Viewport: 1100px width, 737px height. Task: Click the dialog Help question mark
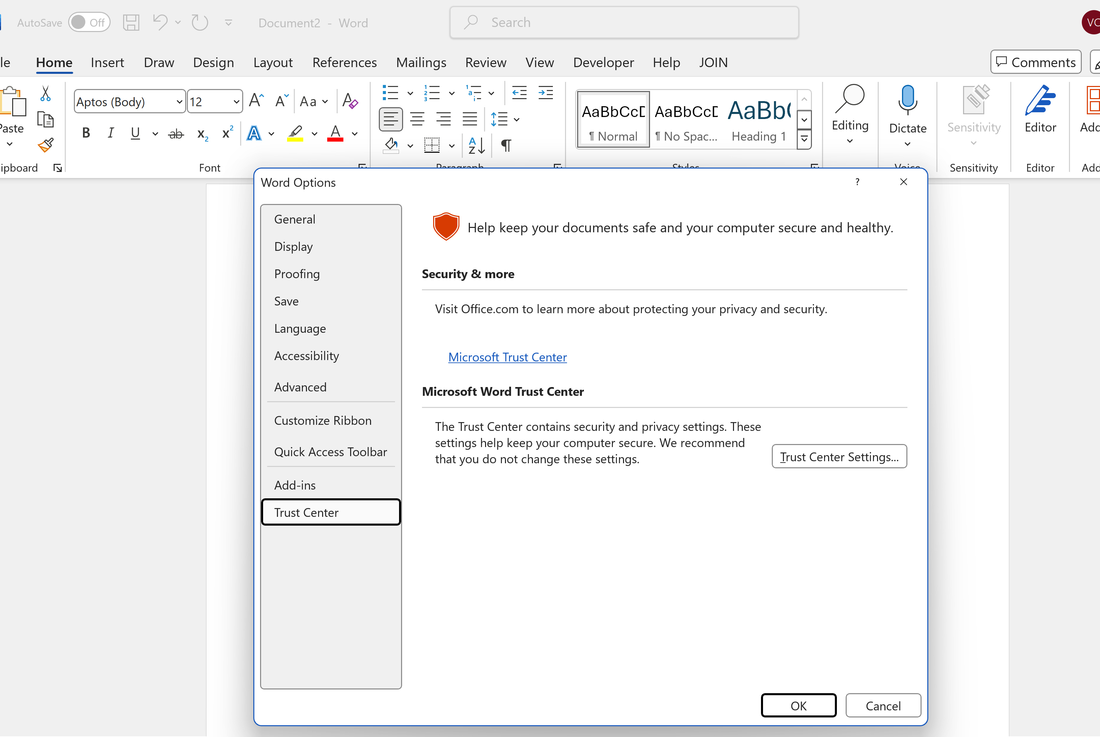tap(857, 182)
